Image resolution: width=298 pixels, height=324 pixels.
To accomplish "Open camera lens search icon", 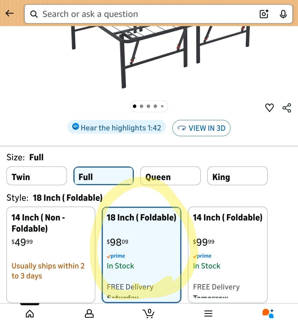I will [x=264, y=14].
